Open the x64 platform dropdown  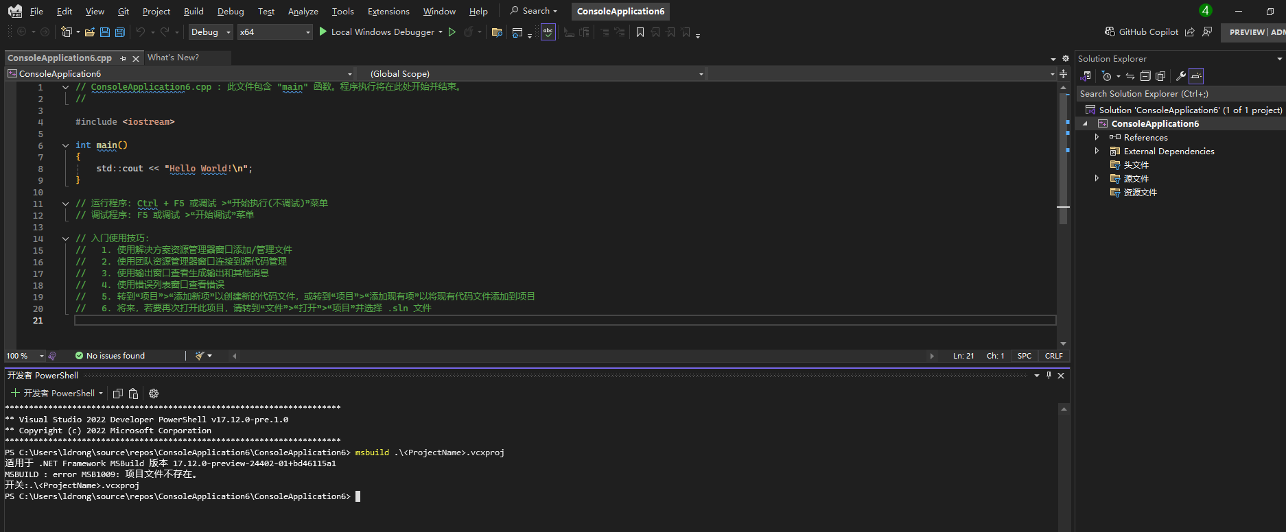[x=275, y=32]
